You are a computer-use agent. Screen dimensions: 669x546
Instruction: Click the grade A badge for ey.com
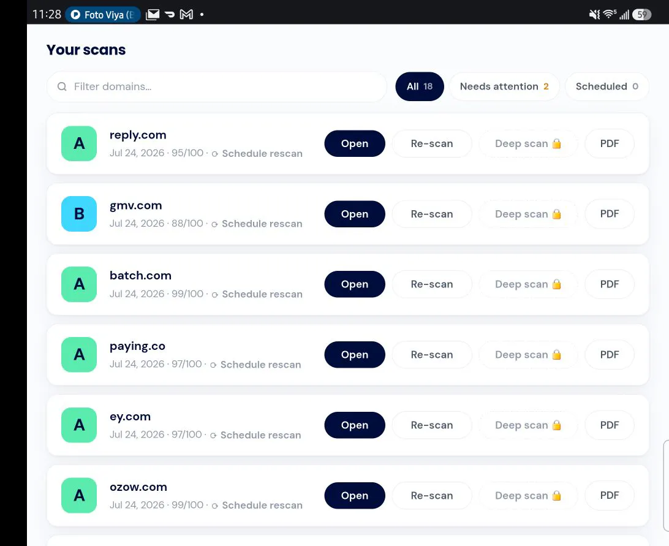tap(79, 425)
